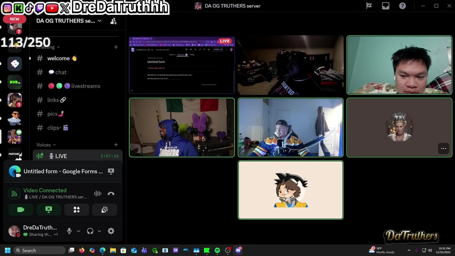Open the Activities launcher button

[x=76, y=210]
